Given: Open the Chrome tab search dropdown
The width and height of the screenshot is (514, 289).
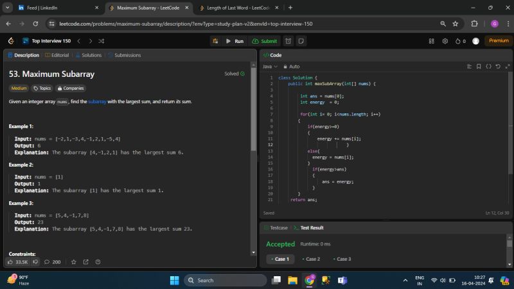Looking at the screenshot, I should [7, 8].
